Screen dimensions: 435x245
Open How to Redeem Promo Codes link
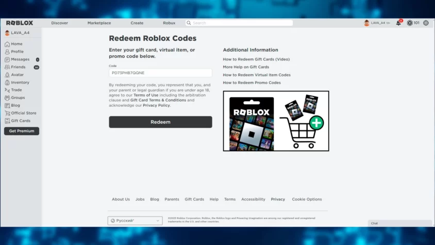(x=252, y=83)
